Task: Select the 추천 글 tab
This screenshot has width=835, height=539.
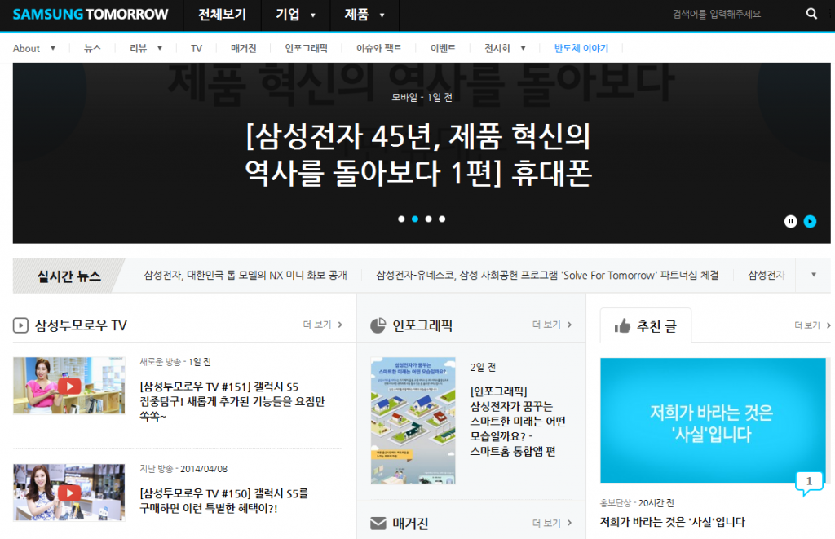Action: [x=646, y=326]
